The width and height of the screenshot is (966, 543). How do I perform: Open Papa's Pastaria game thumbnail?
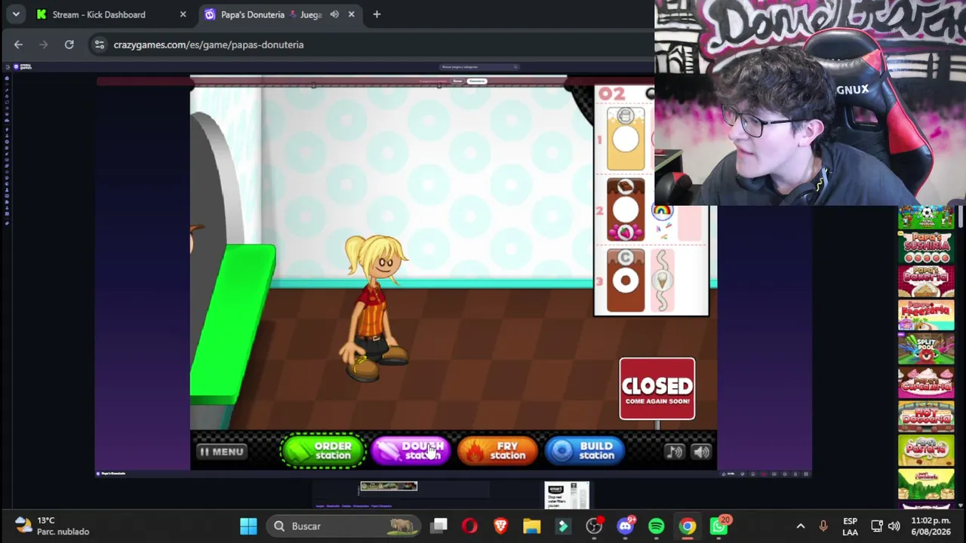click(x=926, y=451)
